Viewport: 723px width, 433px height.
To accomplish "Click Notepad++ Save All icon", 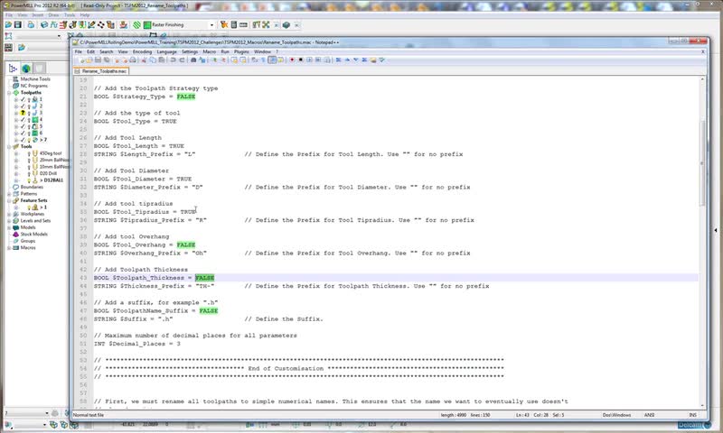I will pos(107,60).
